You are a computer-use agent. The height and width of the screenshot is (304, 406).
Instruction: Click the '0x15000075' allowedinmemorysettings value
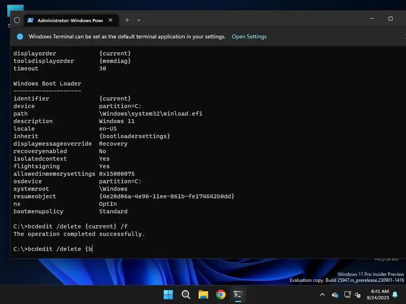pyautogui.click(x=117, y=174)
